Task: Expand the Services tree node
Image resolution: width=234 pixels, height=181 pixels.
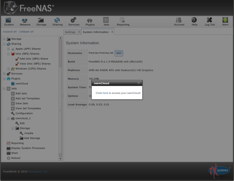Action: [4, 74]
